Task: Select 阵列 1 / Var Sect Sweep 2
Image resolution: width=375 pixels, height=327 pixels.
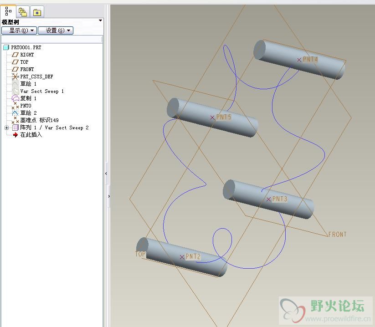Action: pos(54,128)
